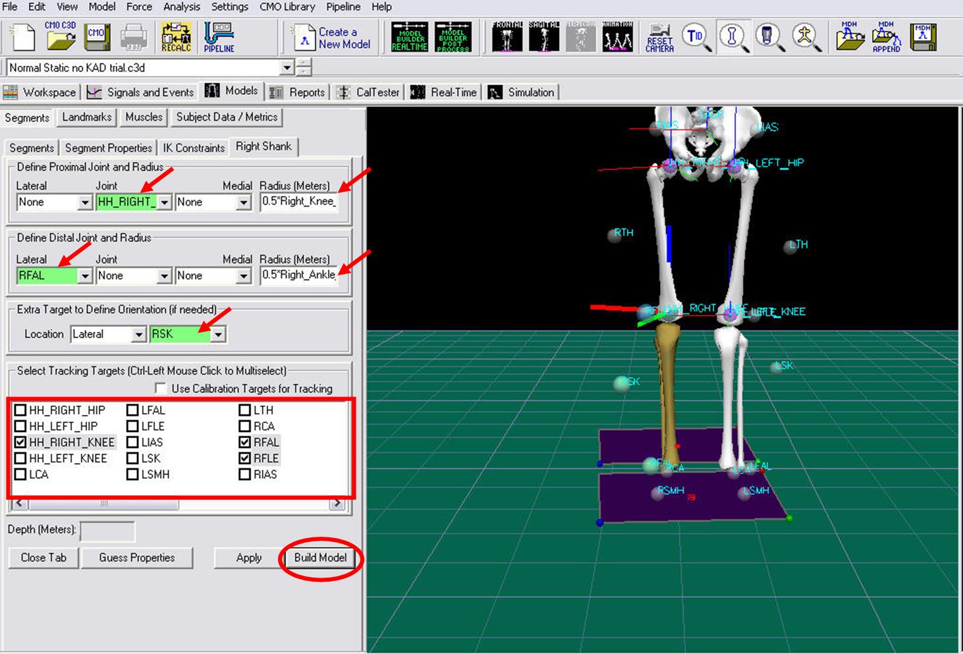Image resolution: width=963 pixels, height=654 pixels.
Task: Switch to the IK Constraints tab
Action: coord(194,148)
